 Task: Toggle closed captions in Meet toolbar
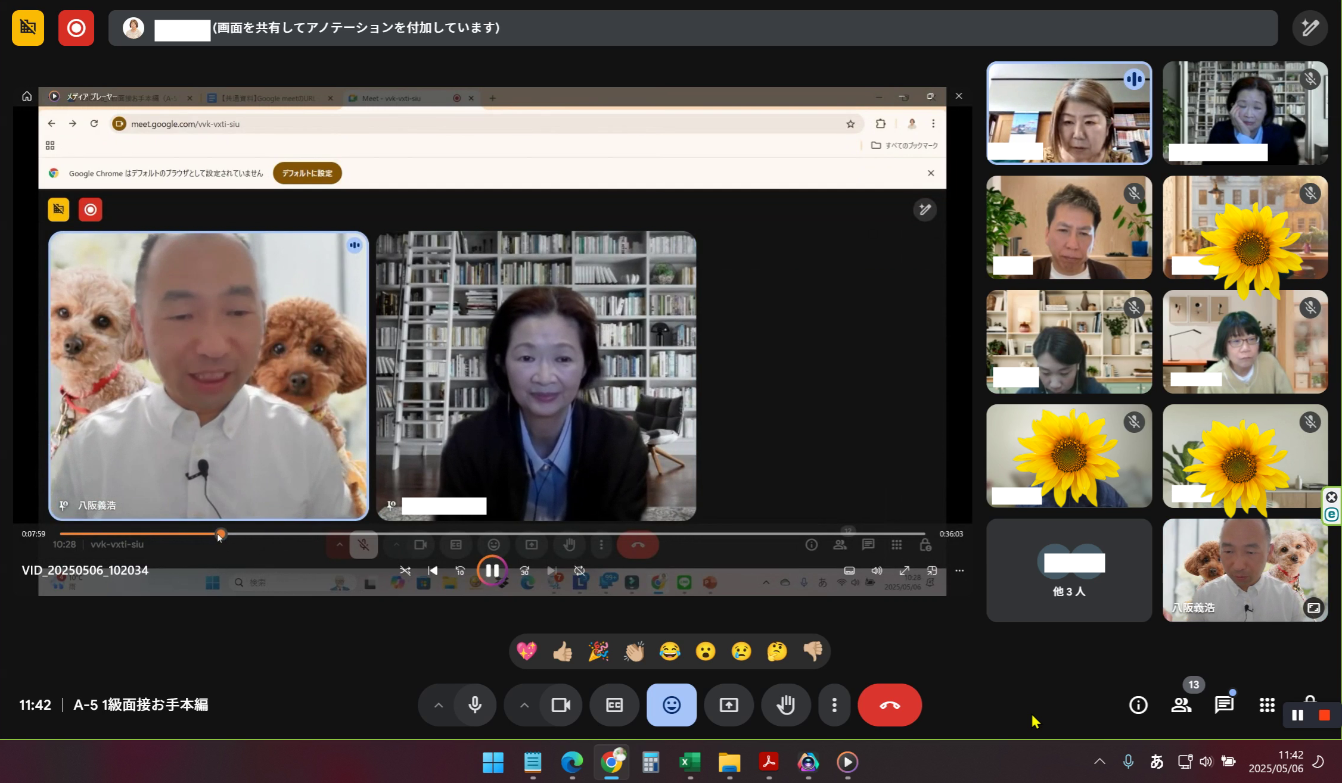614,705
